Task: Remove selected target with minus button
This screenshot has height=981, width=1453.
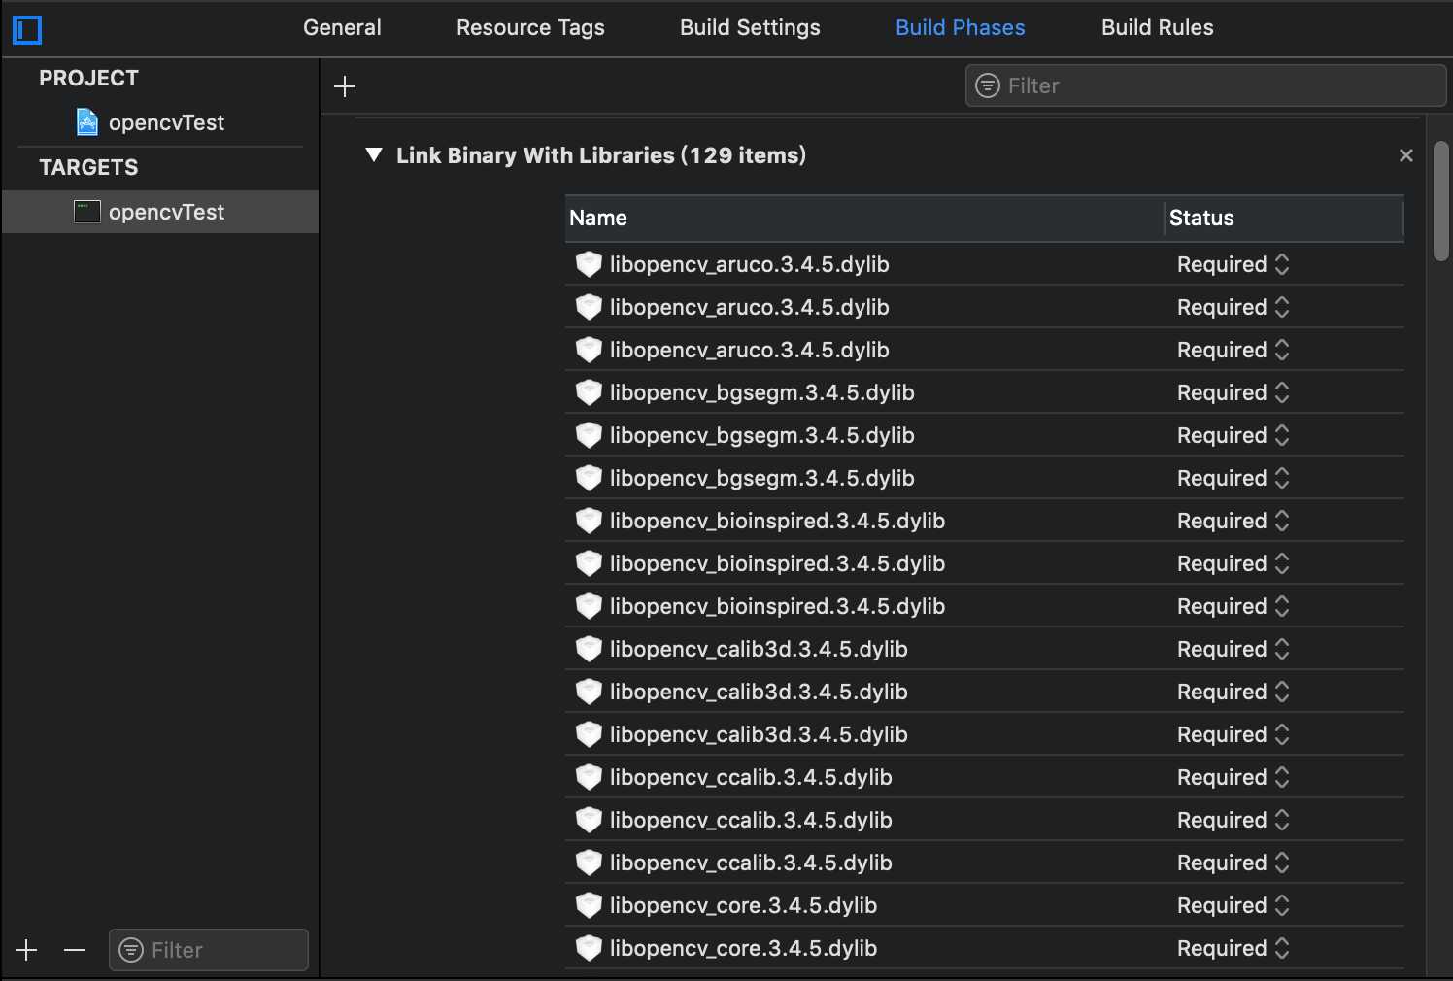Action: coord(75,950)
